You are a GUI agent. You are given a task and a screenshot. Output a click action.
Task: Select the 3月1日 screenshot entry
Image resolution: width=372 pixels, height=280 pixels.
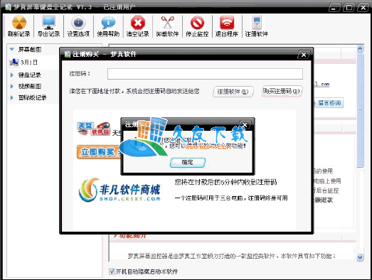tap(23, 63)
